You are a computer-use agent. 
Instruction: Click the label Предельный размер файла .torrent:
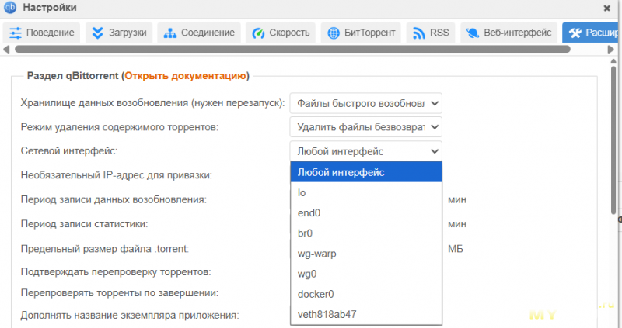pyautogui.click(x=105, y=248)
